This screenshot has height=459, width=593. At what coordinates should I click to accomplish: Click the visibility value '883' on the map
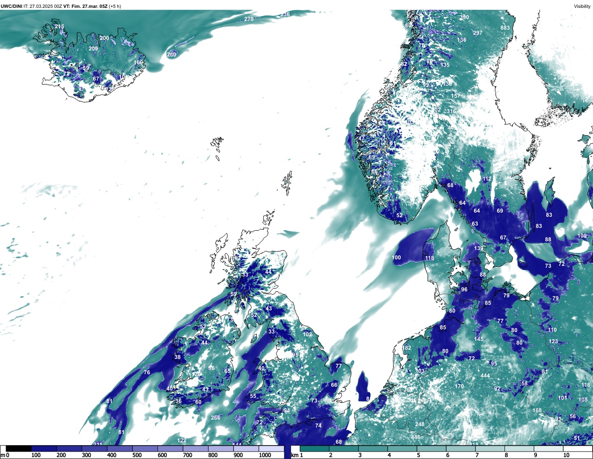(x=505, y=28)
